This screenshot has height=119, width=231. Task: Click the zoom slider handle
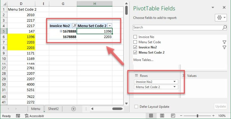point(198,116)
